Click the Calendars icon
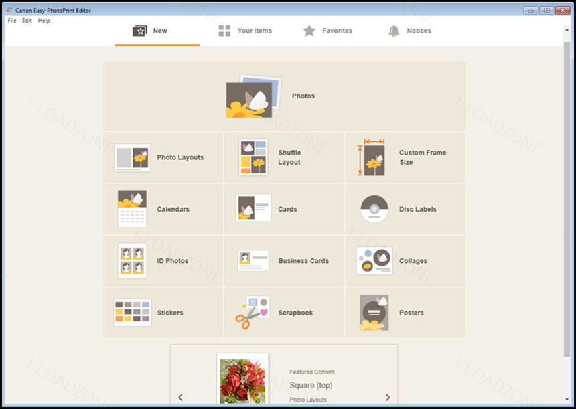Screen dimensions: 576x409 coord(132,209)
